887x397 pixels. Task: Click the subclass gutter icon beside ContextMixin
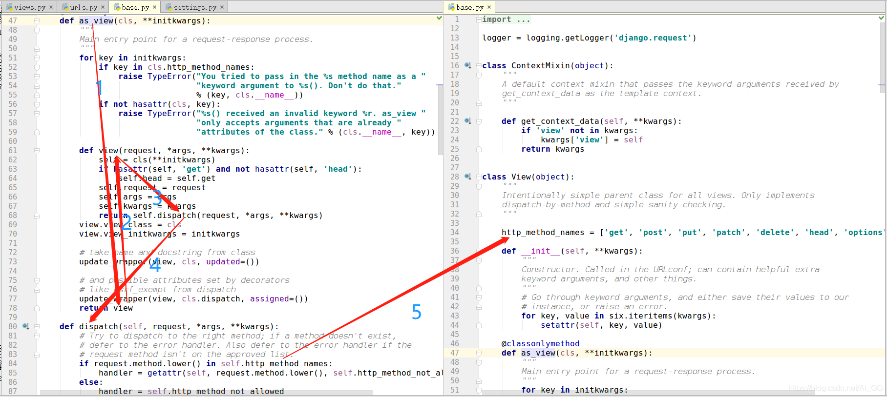[x=467, y=65]
